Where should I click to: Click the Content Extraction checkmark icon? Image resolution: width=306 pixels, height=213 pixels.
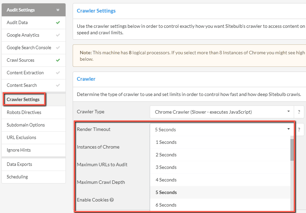coord(58,73)
